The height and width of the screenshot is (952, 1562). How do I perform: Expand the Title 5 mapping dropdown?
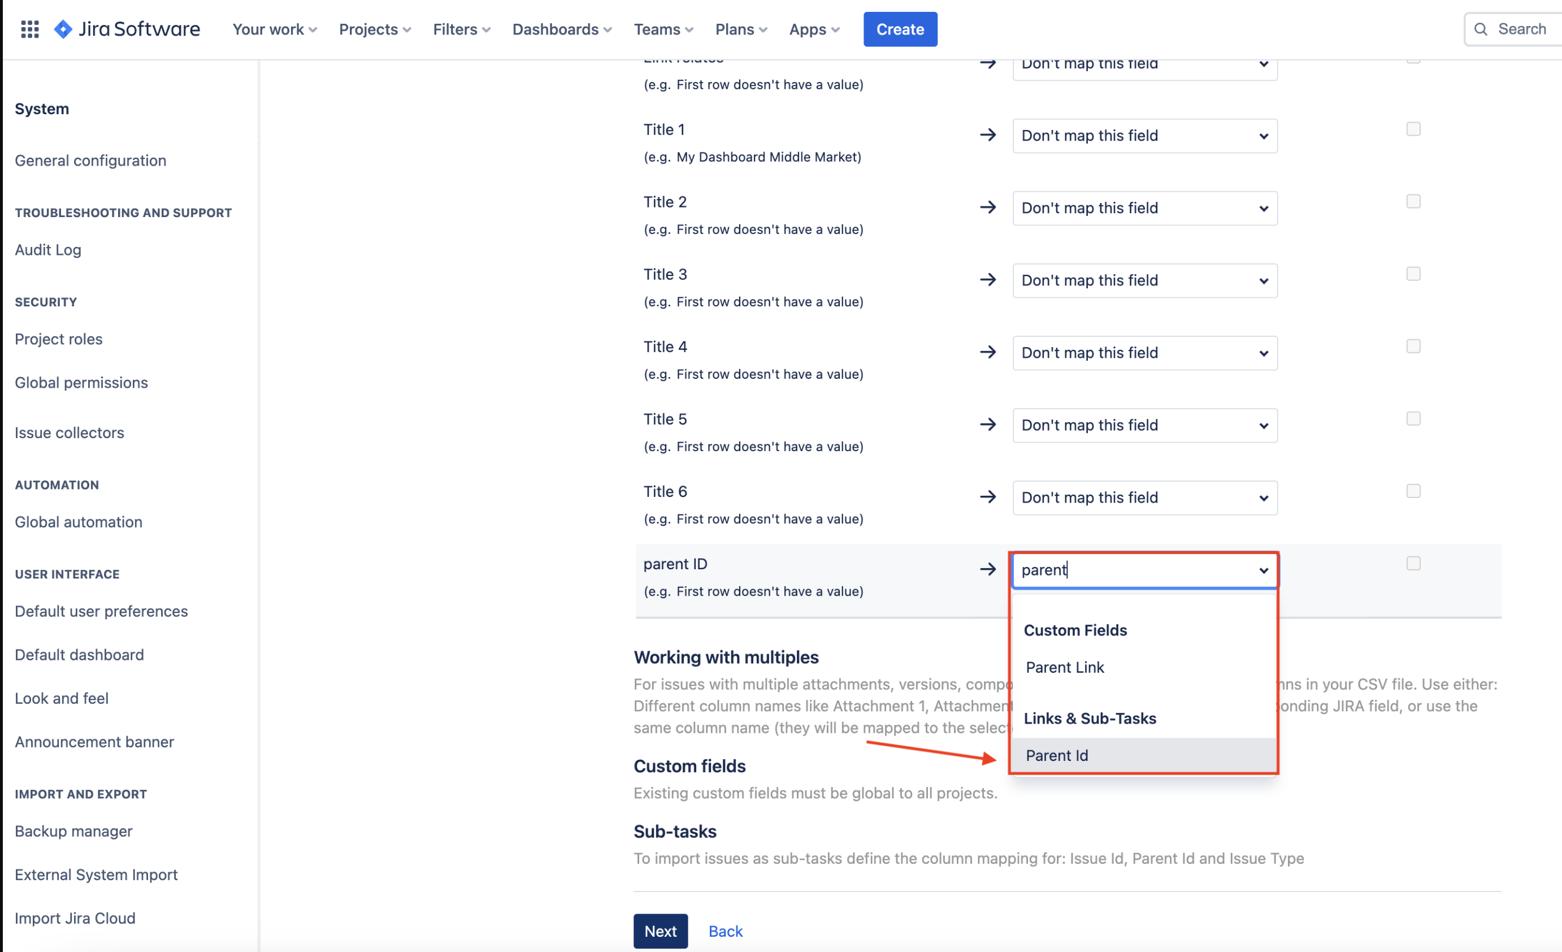tap(1144, 425)
